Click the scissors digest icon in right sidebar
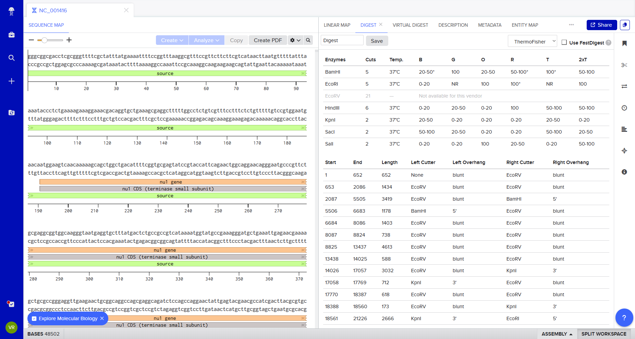 tap(624, 65)
